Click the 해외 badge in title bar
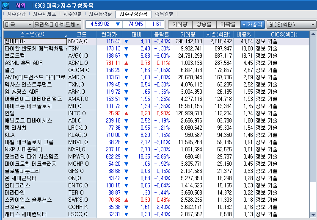The width and height of the screenshot is (317, 220). coord(21,6)
